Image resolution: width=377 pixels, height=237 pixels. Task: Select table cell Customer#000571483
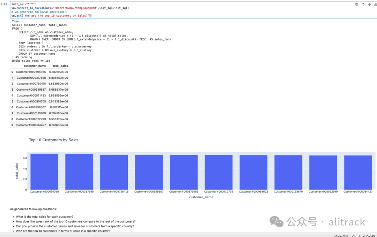click(x=31, y=95)
